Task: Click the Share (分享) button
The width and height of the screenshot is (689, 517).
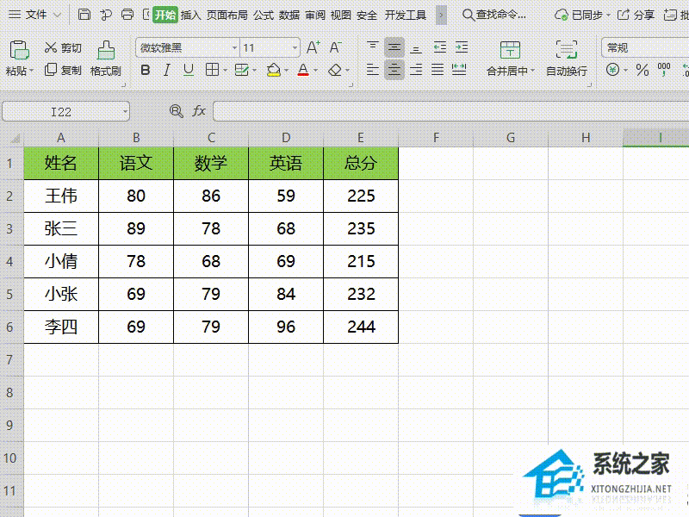Action: pos(636,15)
